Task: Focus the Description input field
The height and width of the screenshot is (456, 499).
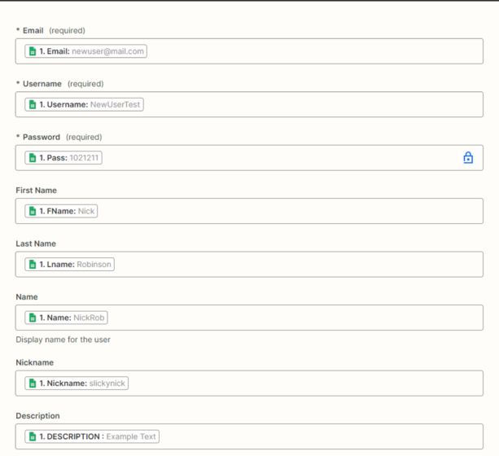Action: pos(249,436)
